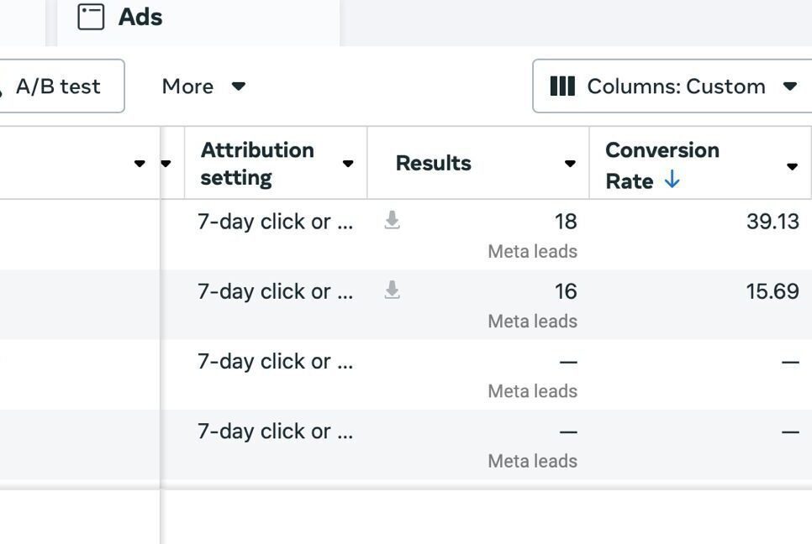812x544 pixels.
Task: Click last row's 7-day click attribution cell
Action: pos(275,432)
